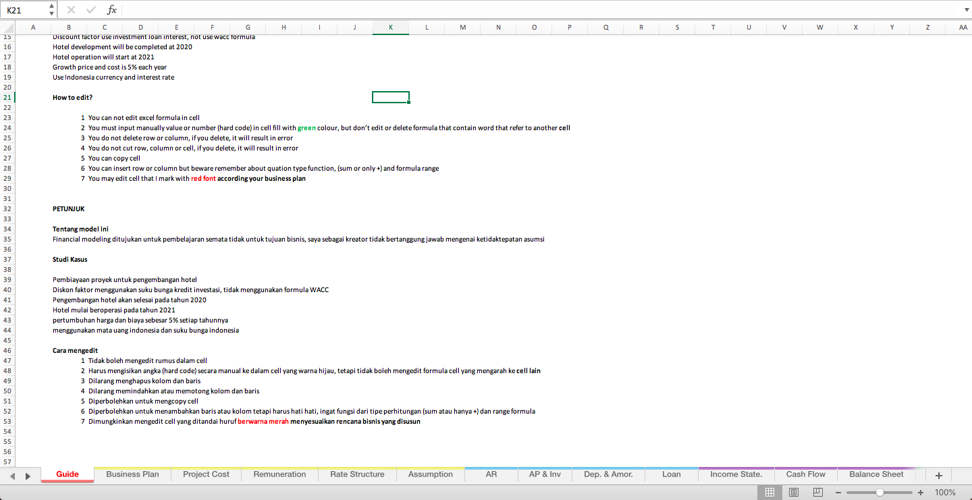Viewport: 972px width, 500px height.
Task: Select row 32 header
Action: 7,209
